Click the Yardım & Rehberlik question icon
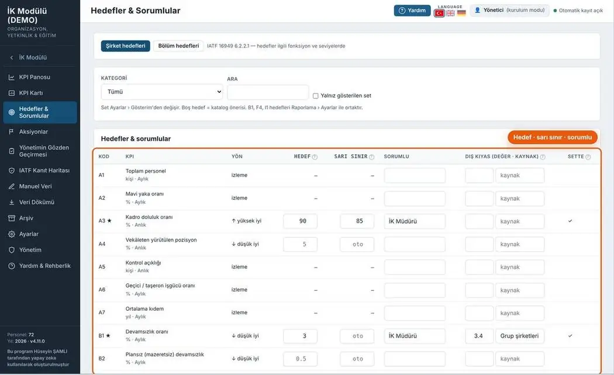The width and height of the screenshot is (614, 375). (12, 266)
